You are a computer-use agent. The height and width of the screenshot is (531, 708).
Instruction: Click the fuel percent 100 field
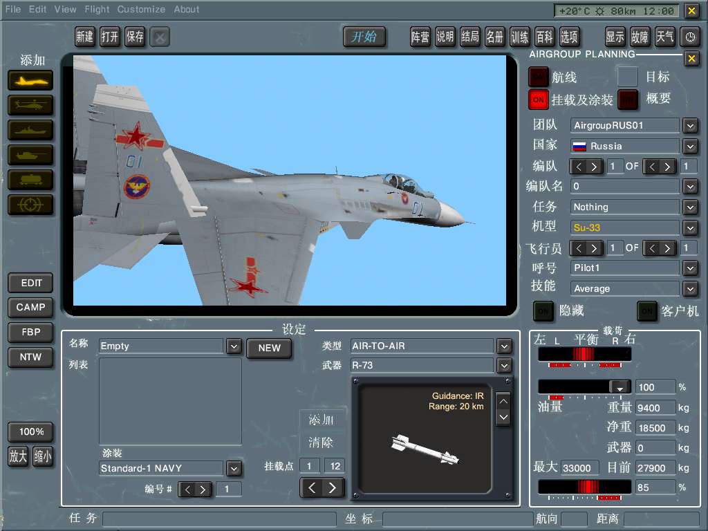655,387
